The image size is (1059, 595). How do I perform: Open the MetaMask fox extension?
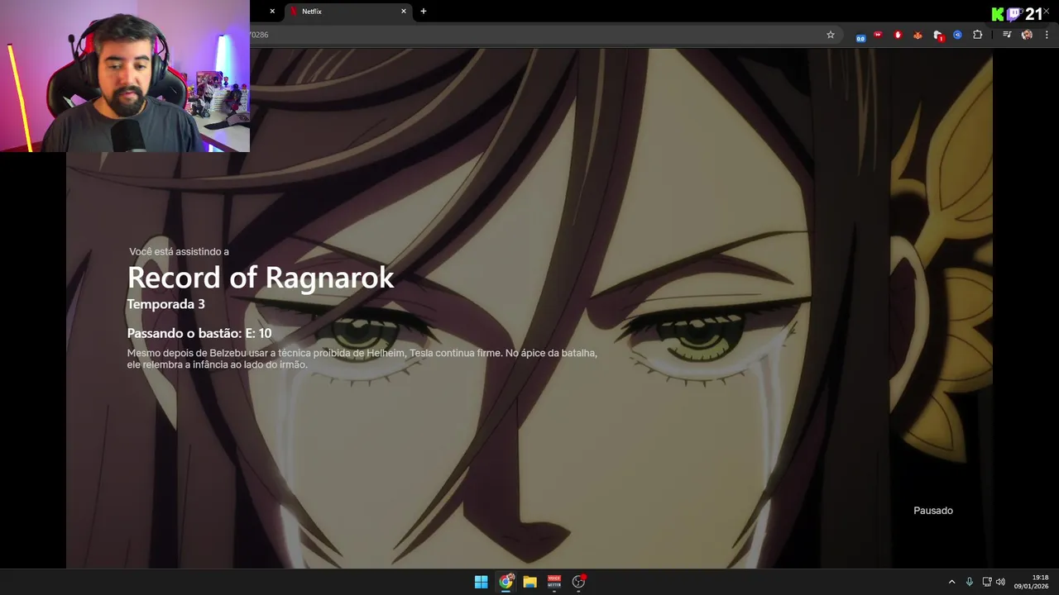coord(918,35)
